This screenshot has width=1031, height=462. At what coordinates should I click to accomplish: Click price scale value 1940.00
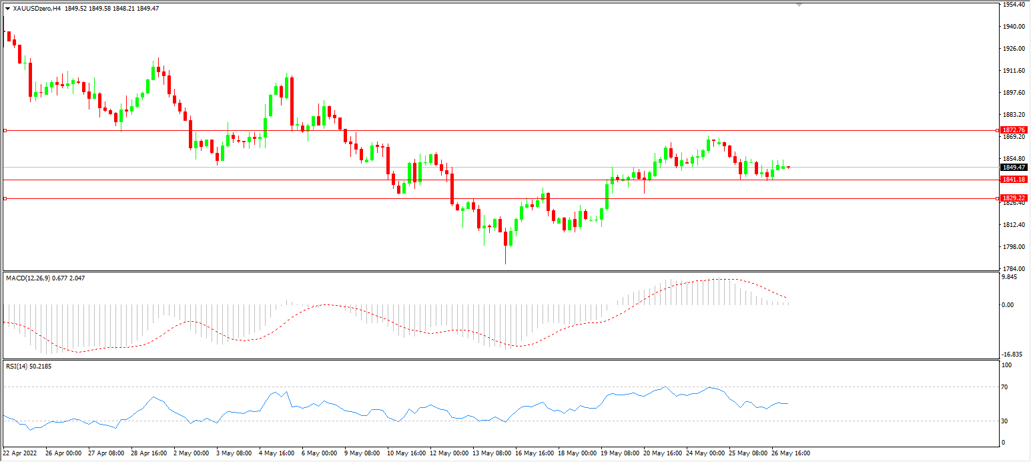pos(1014,27)
